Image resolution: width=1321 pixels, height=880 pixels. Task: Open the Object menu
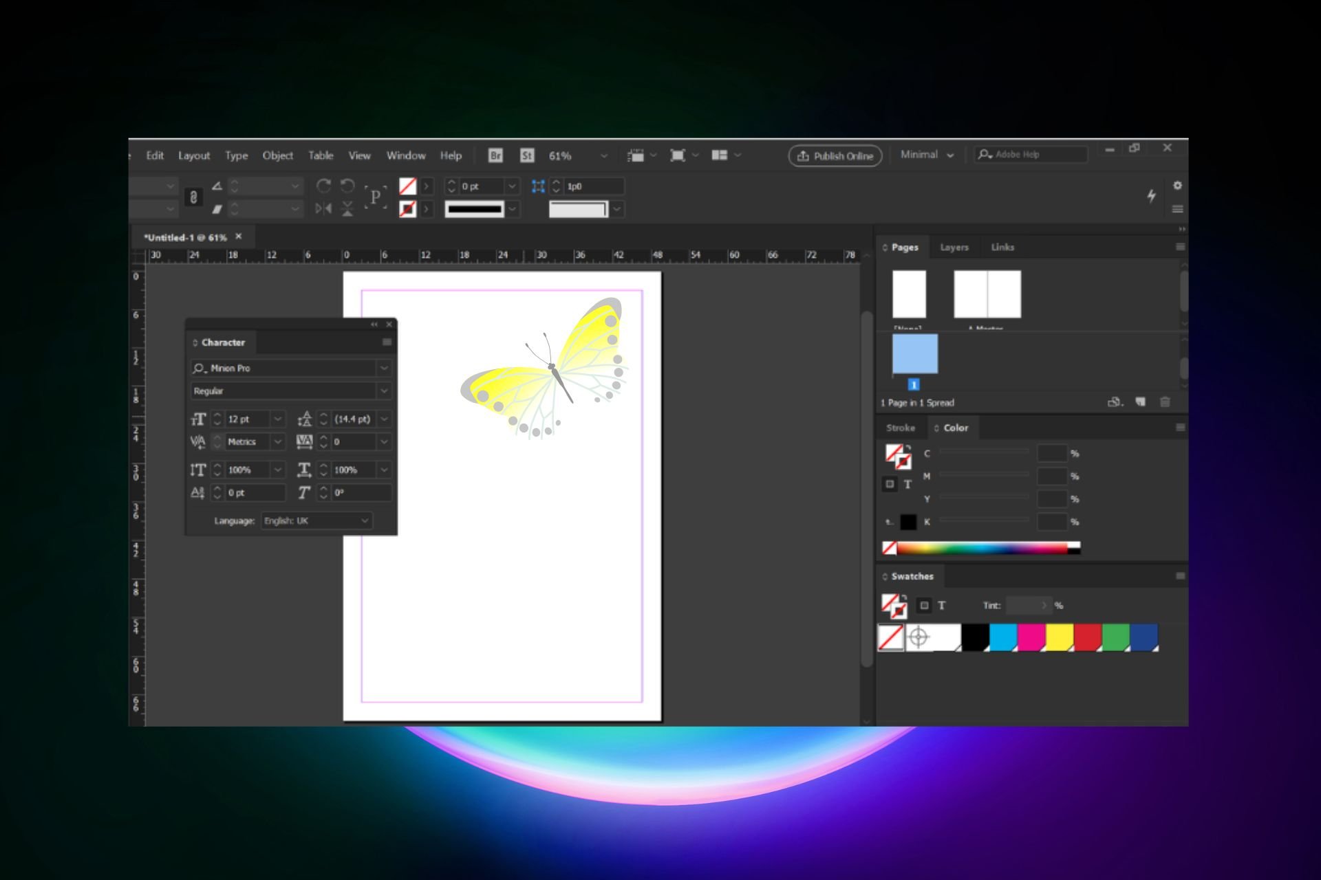click(x=278, y=155)
